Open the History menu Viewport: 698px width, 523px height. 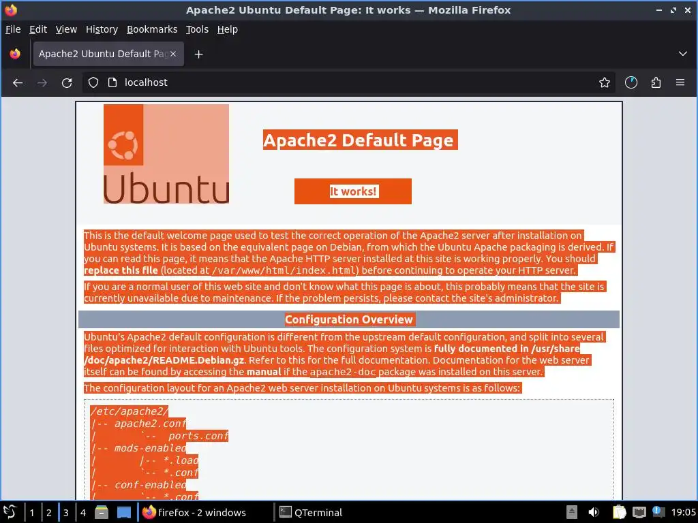pyautogui.click(x=102, y=29)
